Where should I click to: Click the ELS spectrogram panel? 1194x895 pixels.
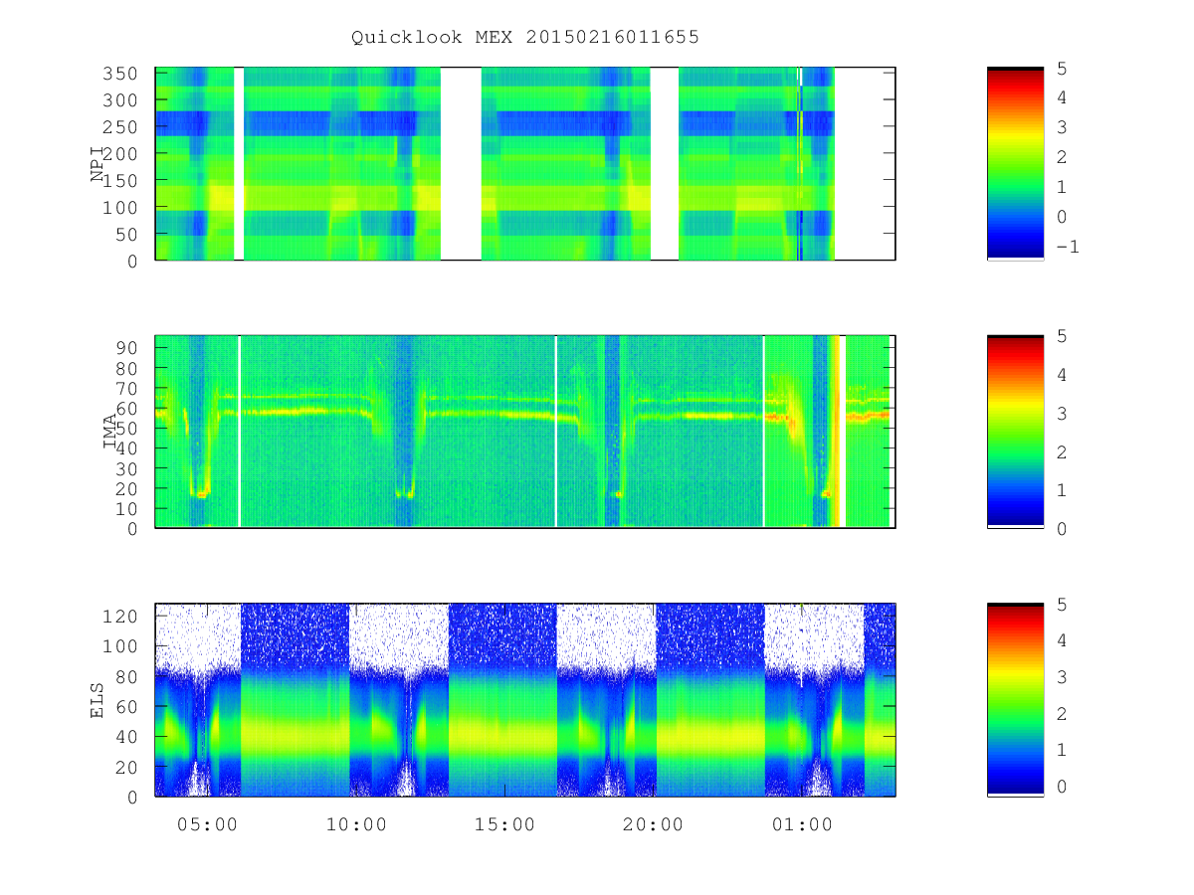(x=525, y=699)
